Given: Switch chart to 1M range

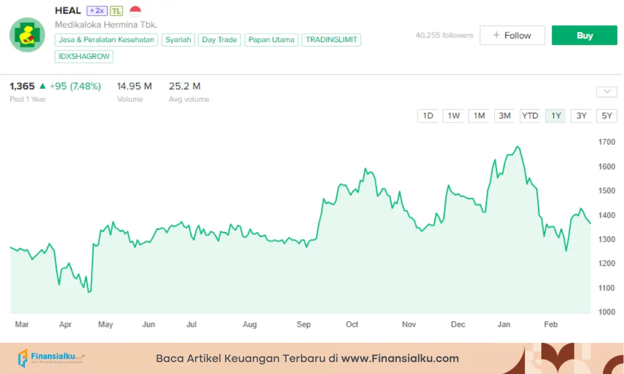Looking at the screenshot, I should 479,116.
